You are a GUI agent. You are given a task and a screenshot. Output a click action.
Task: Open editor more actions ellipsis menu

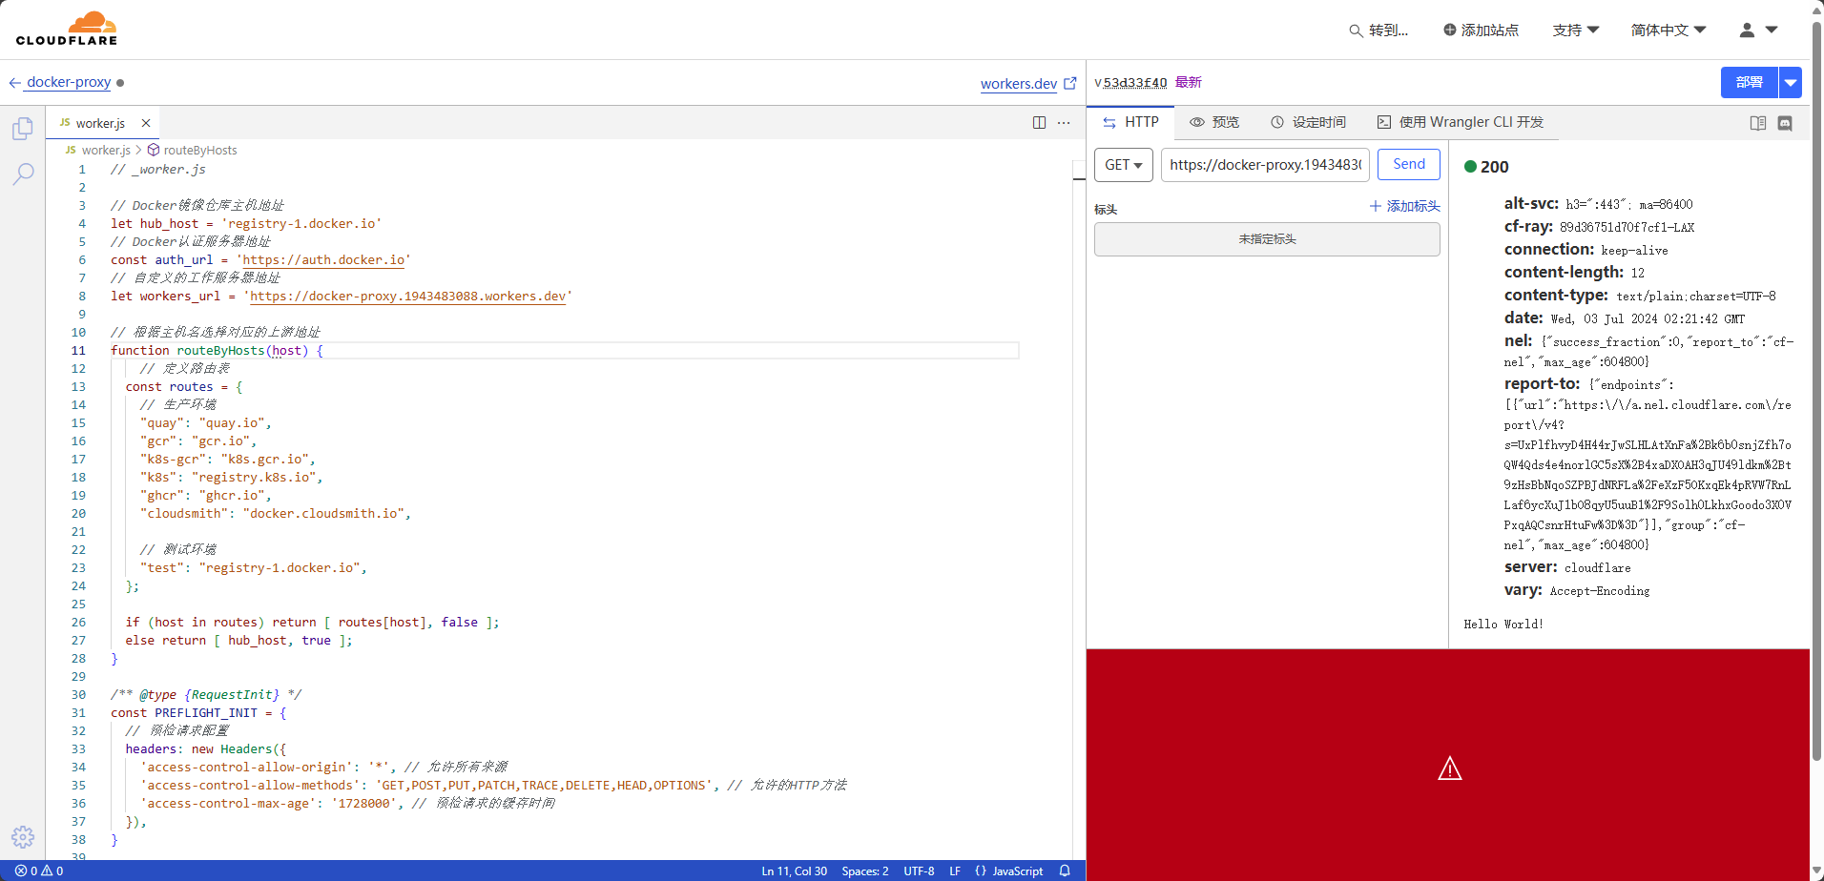(1064, 123)
